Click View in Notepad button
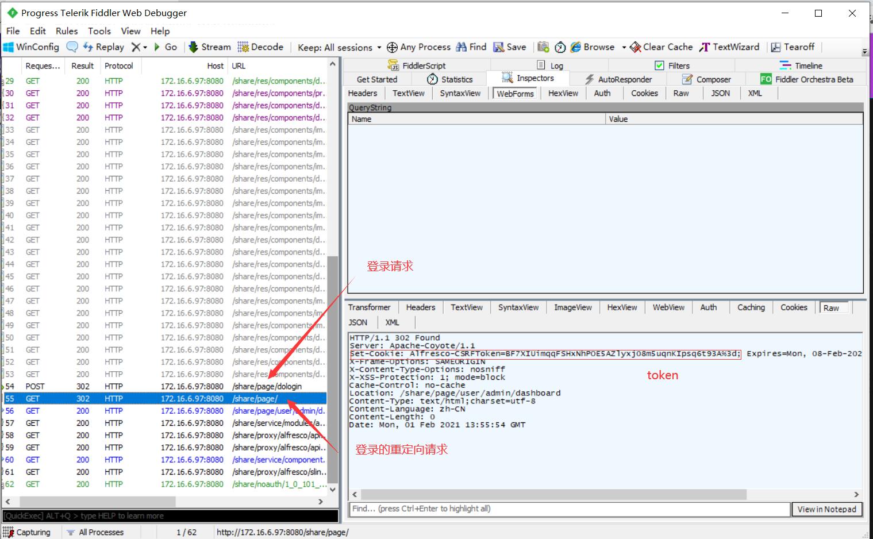This screenshot has width=873, height=539. click(x=827, y=509)
